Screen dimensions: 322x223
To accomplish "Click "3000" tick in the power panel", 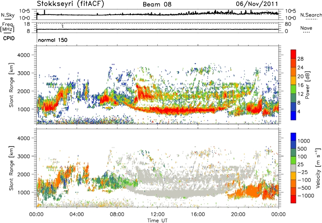I will (24, 73).
